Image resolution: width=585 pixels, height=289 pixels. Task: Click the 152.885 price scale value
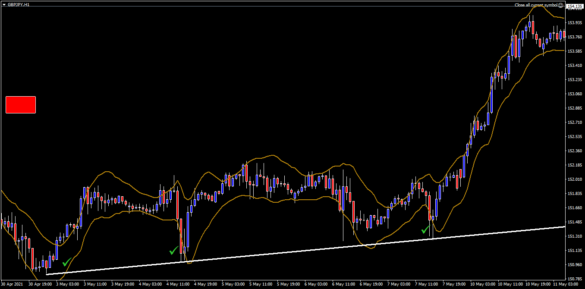point(575,108)
